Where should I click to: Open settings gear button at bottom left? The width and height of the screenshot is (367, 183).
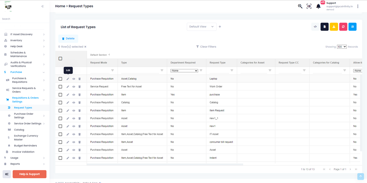(7, 174)
